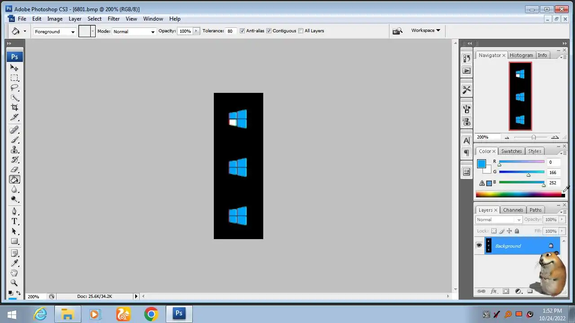Select the Eraser tool

[14, 170]
